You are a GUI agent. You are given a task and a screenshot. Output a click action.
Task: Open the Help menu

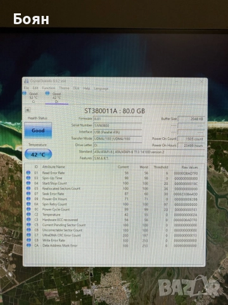click(86, 88)
